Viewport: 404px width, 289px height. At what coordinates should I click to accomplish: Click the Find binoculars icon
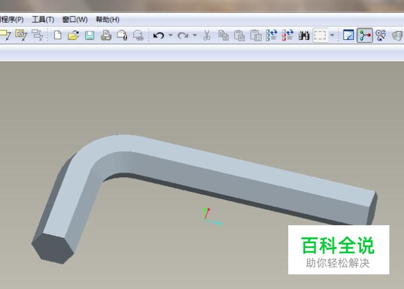point(304,36)
